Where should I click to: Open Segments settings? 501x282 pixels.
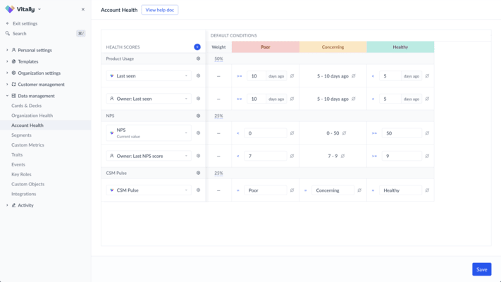click(21, 135)
